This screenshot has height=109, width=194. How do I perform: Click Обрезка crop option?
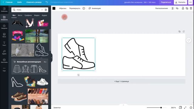coord(63,8)
